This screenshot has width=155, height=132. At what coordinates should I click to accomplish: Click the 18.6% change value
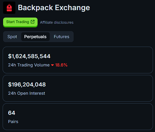61,65
